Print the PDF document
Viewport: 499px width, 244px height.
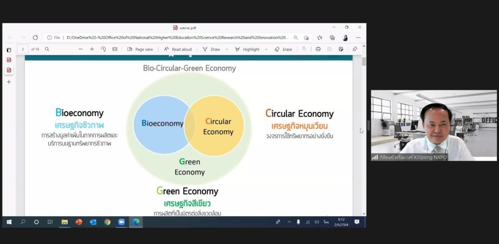tap(318, 49)
